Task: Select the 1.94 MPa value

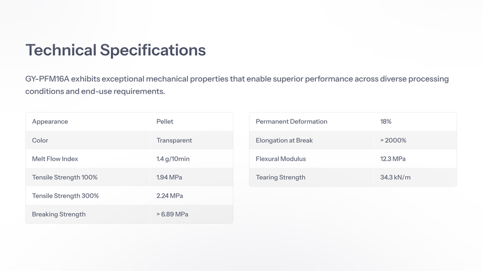Action: click(170, 177)
